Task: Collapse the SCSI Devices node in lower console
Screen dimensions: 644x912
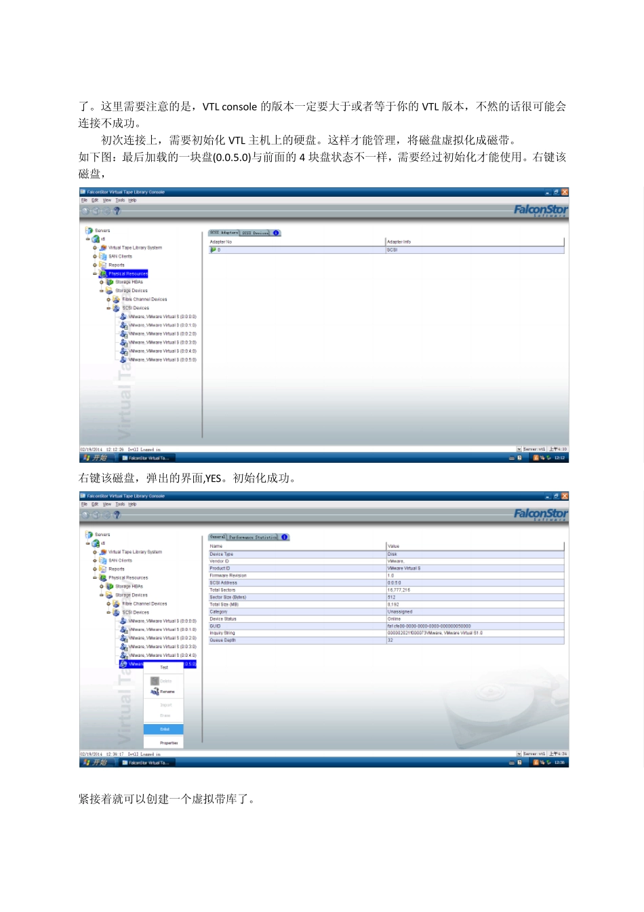Action: click(108, 612)
